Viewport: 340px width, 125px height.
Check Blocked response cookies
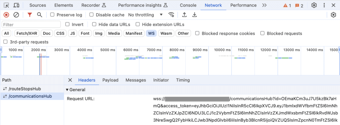click(x=197, y=33)
